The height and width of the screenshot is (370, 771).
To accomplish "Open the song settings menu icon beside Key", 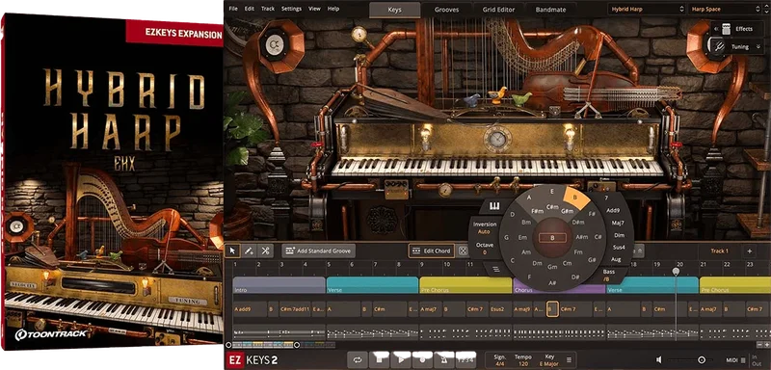I will (569, 359).
